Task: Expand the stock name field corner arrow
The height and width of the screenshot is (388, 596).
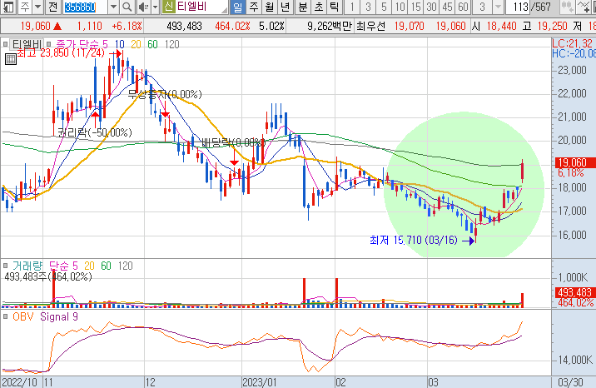Action: pos(225,9)
